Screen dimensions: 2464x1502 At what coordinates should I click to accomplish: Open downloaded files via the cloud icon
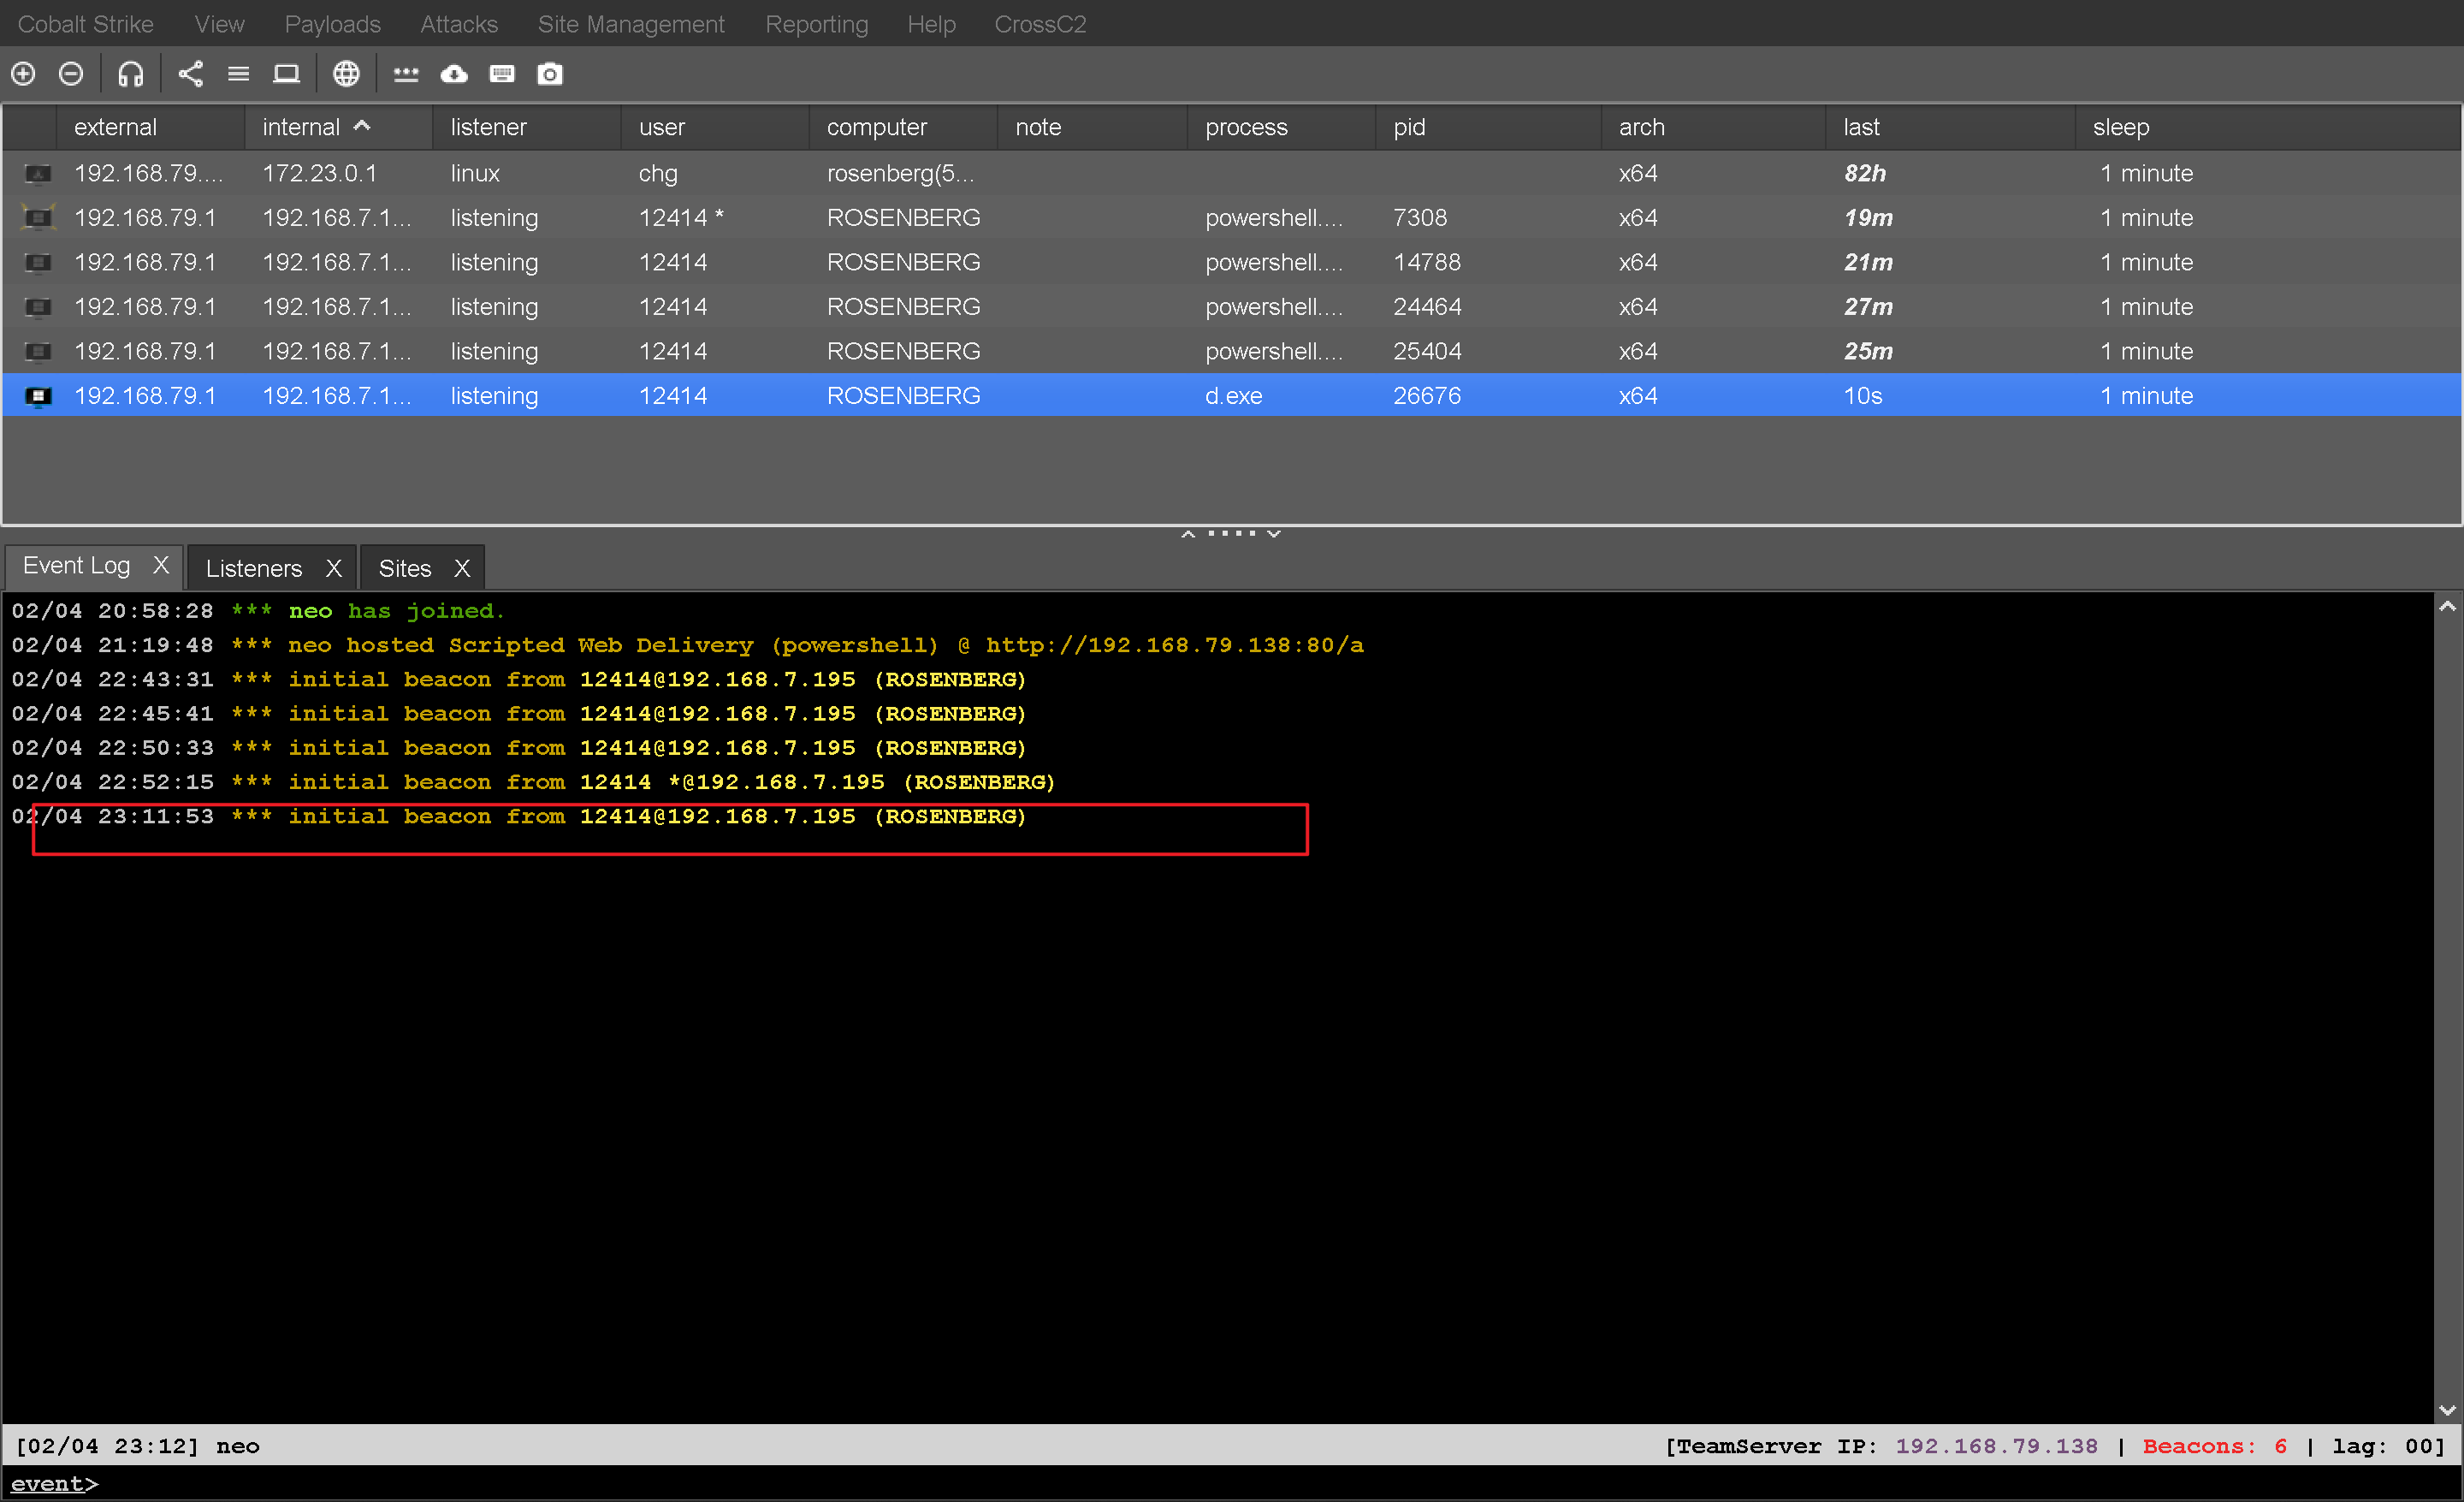(x=454, y=74)
